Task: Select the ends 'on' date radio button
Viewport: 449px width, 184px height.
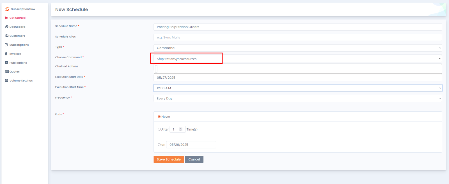Action: [x=159, y=145]
